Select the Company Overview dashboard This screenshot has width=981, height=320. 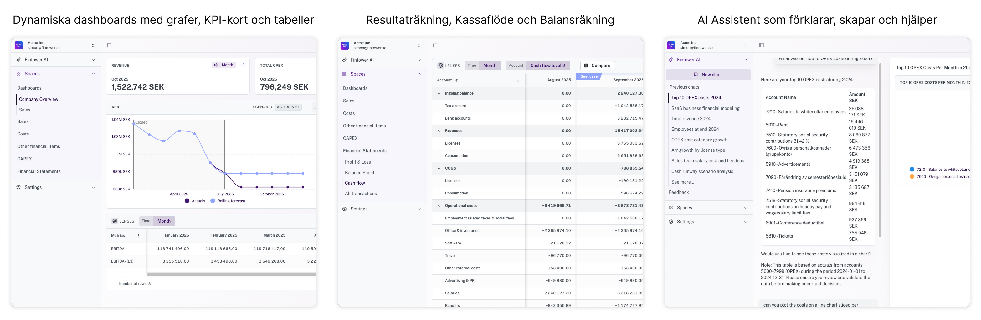coord(39,100)
